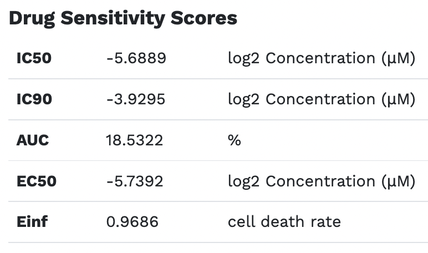Click the EC50 value -5.7392
This screenshot has width=428, height=253.
(x=136, y=181)
